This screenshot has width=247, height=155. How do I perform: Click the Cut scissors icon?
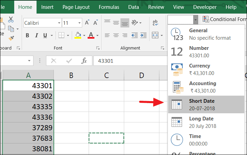[x=11, y=19]
